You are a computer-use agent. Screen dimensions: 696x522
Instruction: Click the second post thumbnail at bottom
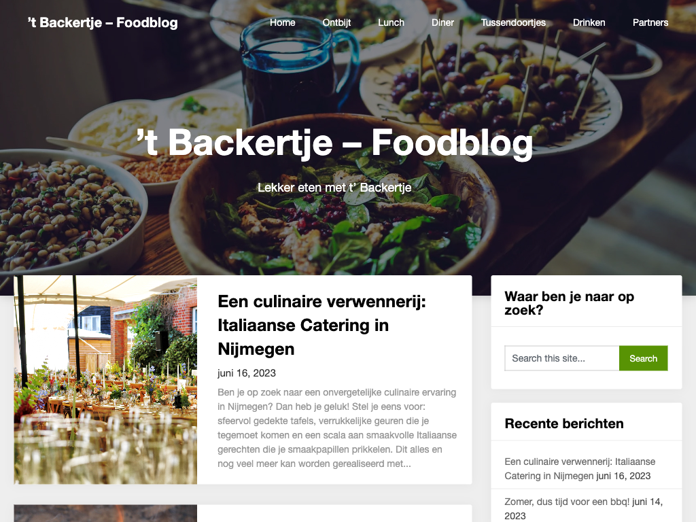tap(105, 513)
